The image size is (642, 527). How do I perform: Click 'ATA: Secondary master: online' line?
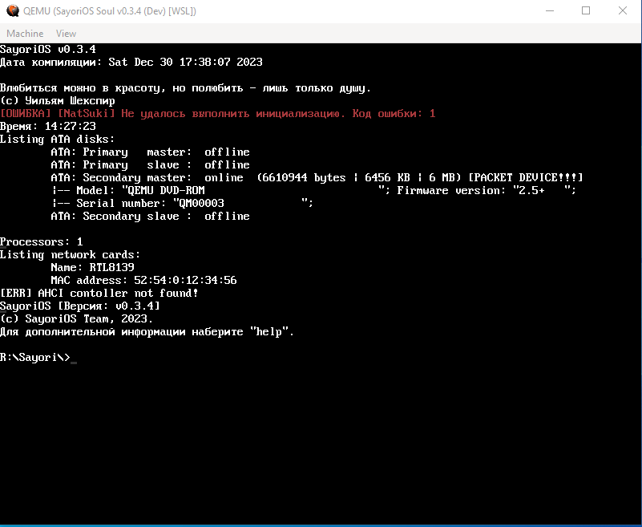click(x=317, y=177)
